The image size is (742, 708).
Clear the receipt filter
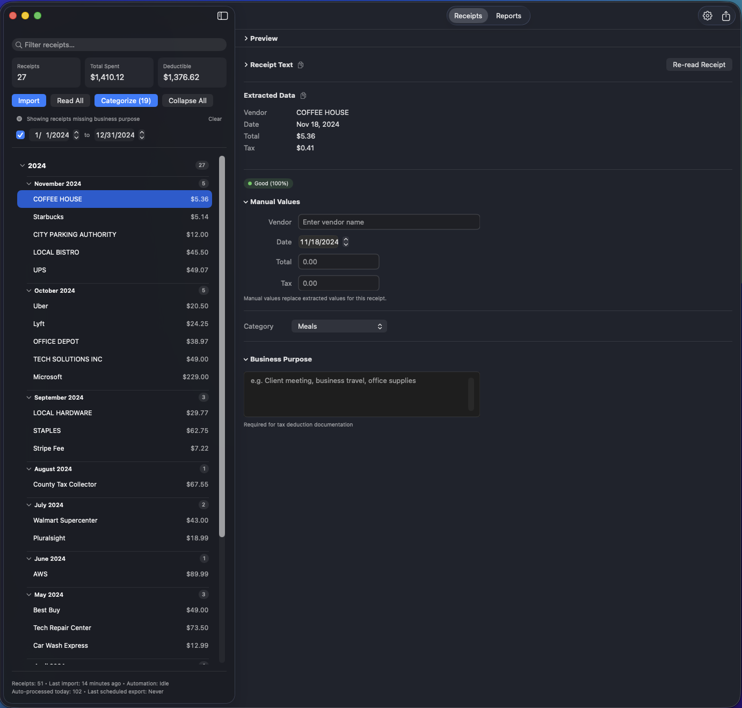[215, 119]
